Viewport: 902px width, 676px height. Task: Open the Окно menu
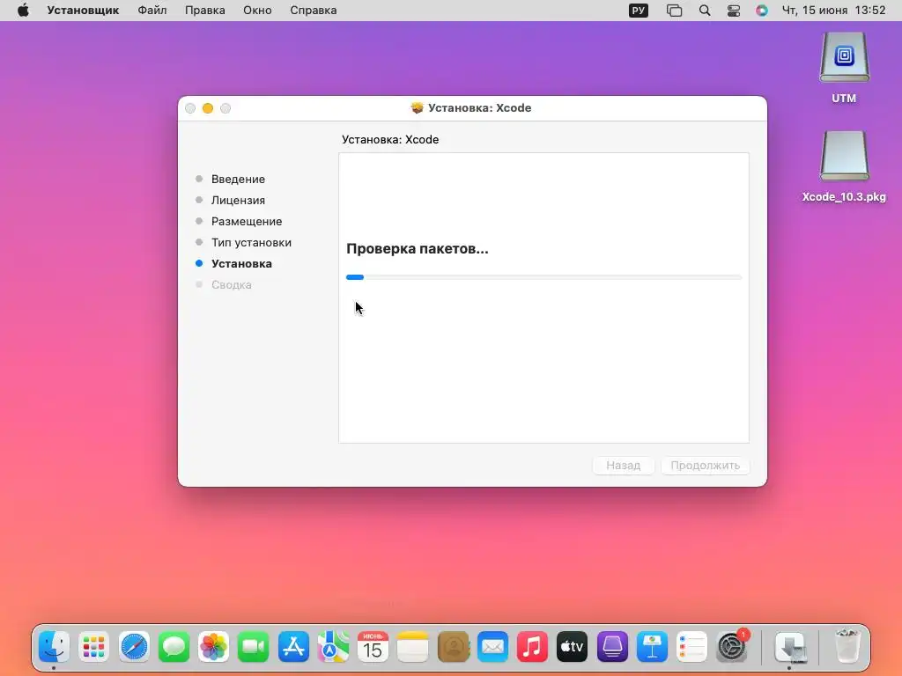pos(257,11)
